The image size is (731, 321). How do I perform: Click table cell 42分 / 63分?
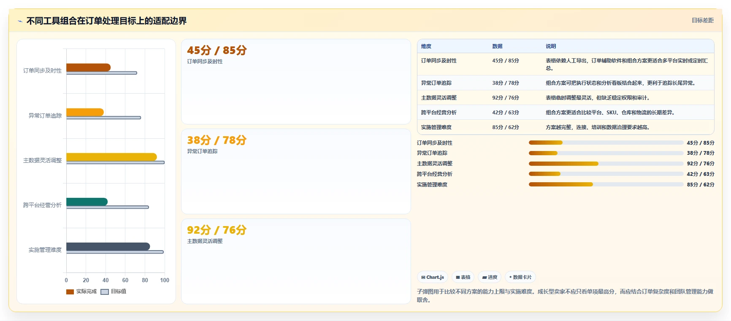(506, 113)
